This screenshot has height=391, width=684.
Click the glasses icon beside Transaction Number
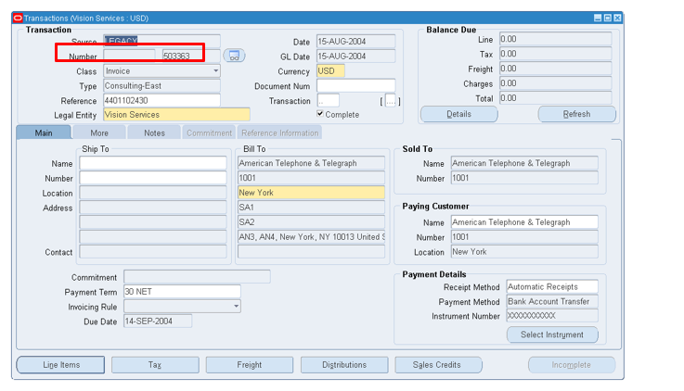click(x=234, y=56)
